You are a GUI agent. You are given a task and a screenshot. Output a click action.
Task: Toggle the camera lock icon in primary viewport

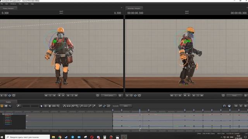[x=98, y=95]
